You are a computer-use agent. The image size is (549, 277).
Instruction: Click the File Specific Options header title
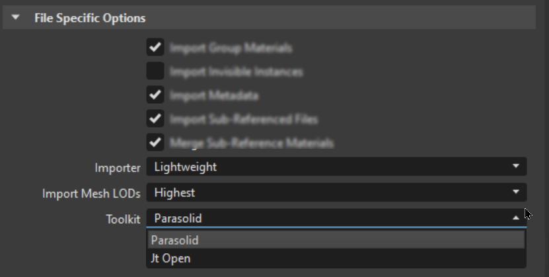[90, 18]
